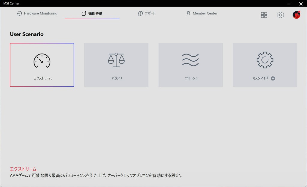Viewport: 307px width, 187px height.
Task: Click the red dragon user avatar
Action: coord(296,15)
